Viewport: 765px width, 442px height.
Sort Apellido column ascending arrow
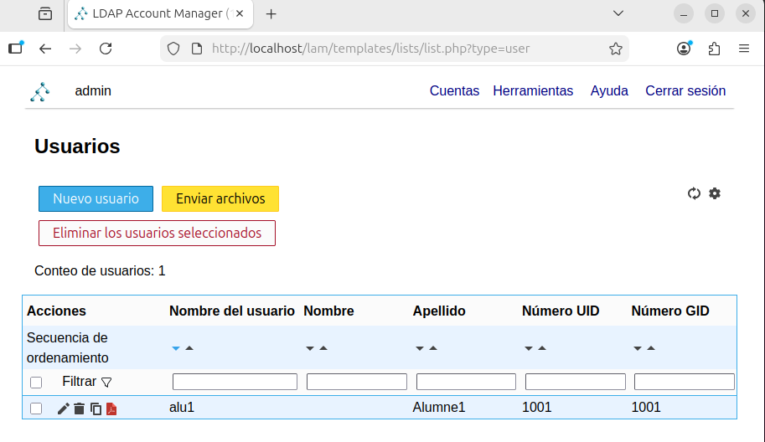pyautogui.click(x=433, y=348)
